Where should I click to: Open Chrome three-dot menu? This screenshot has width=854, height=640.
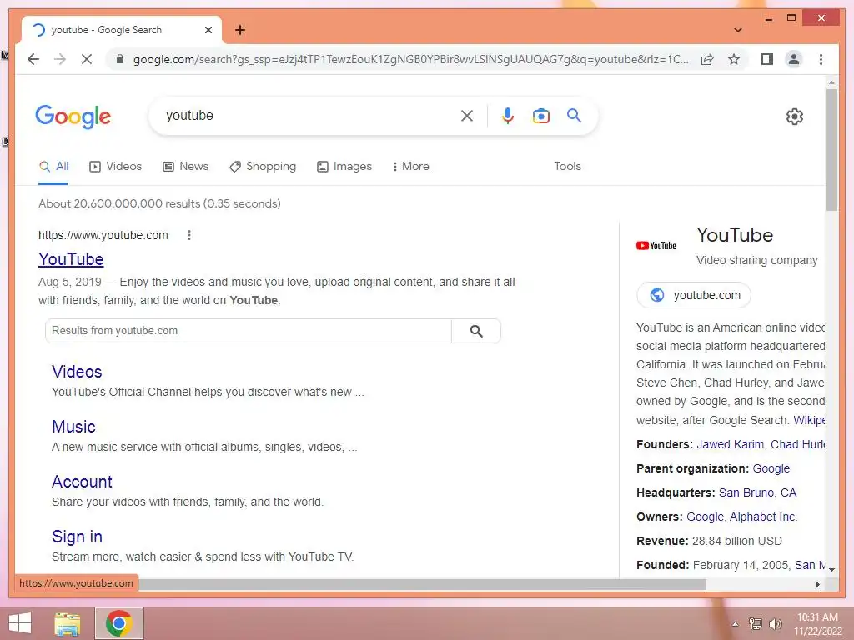click(821, 59)
